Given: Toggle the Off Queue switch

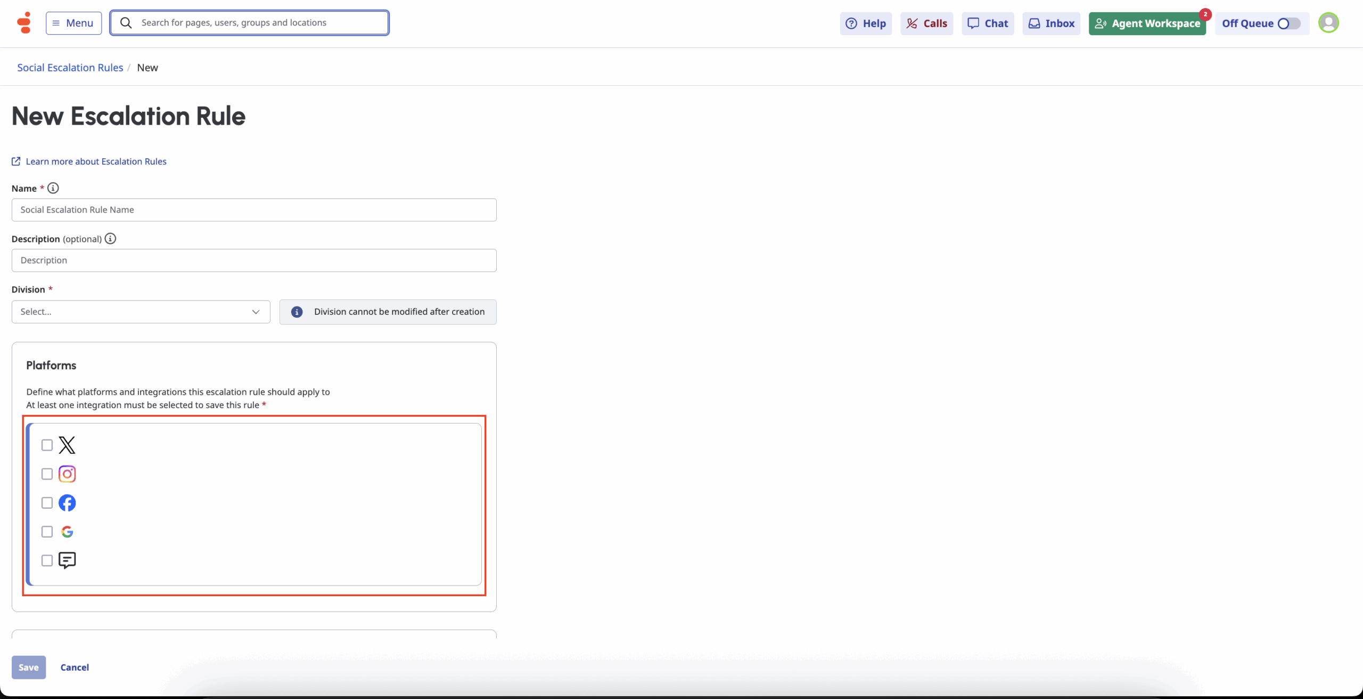Looking at the screenshot, I should 1288,23.
